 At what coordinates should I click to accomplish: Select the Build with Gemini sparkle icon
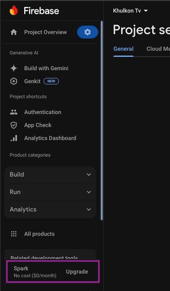pyautogui.click(x=14, y=68)
